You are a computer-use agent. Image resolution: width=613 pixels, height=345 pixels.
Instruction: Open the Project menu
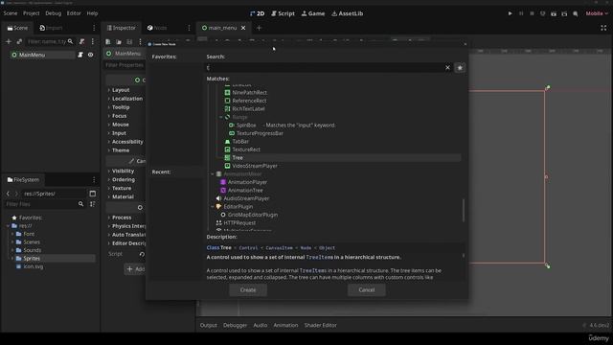[32, 13]
